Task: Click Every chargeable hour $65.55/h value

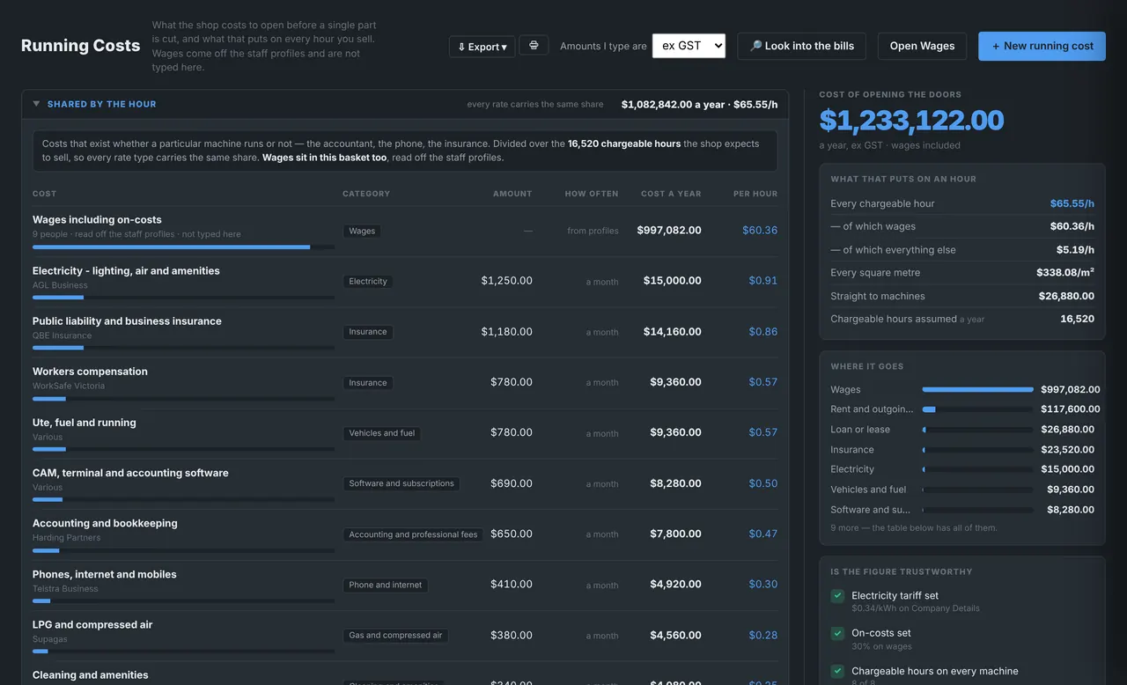Action: click(1072, 203)
